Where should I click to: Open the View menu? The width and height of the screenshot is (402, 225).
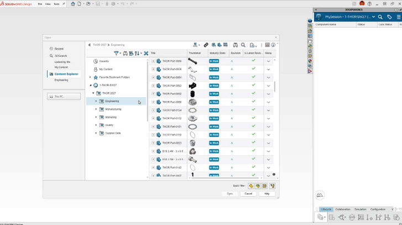click(x=48, y=4)
